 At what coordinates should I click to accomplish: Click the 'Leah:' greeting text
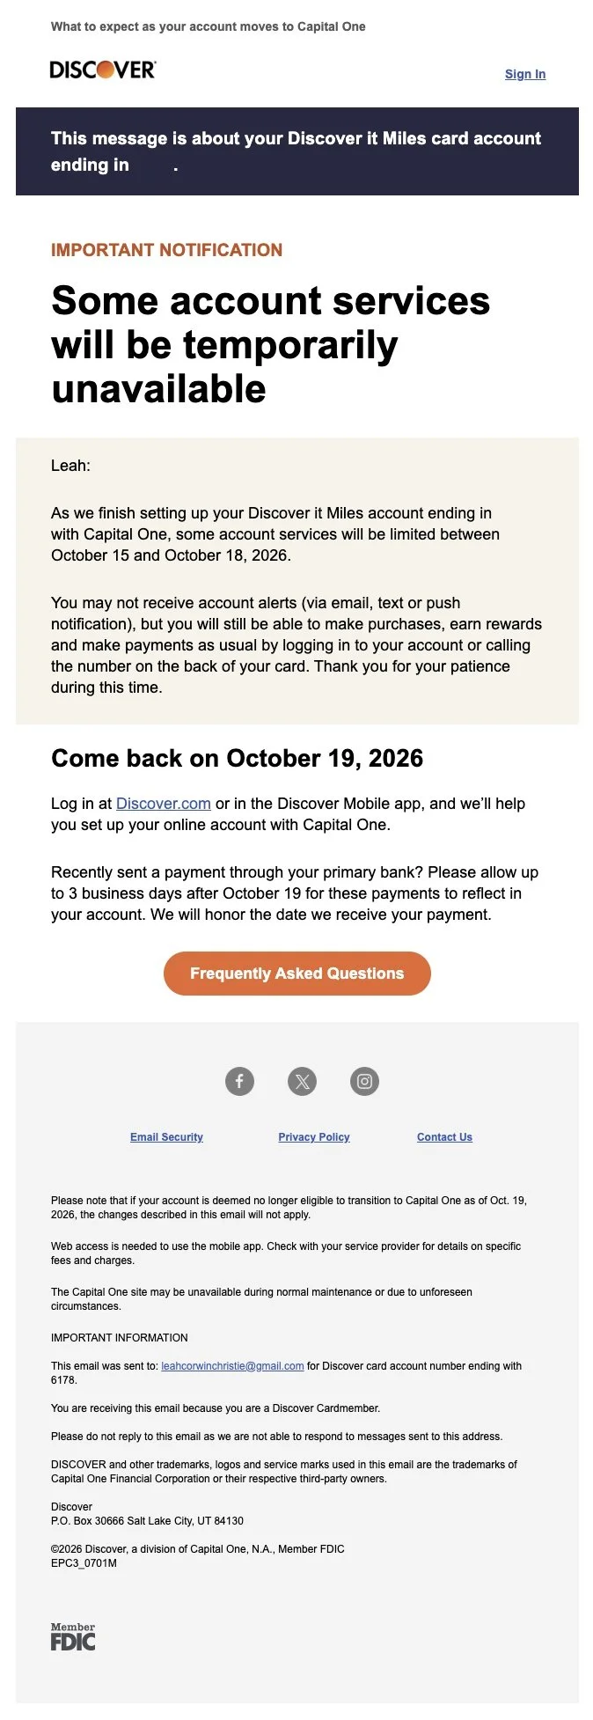click(70, 466)
